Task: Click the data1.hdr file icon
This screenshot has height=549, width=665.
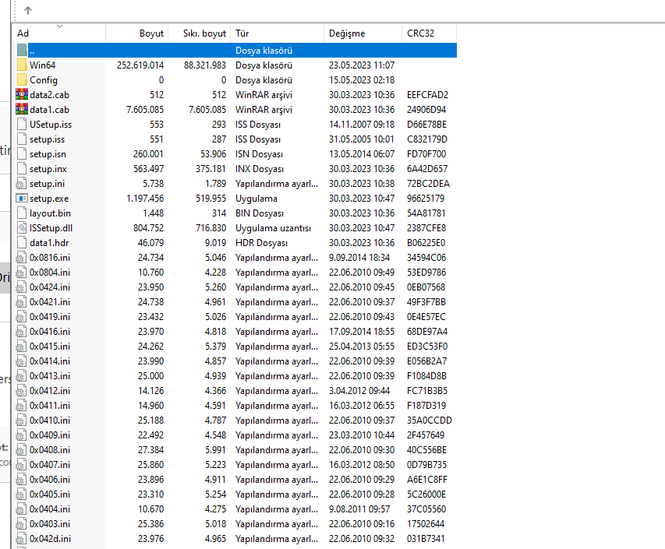Action: [x=22, y=243]
